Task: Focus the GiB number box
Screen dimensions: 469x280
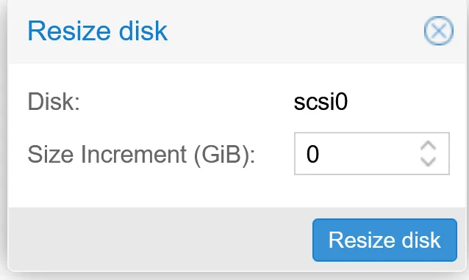Action: (371, 154)
